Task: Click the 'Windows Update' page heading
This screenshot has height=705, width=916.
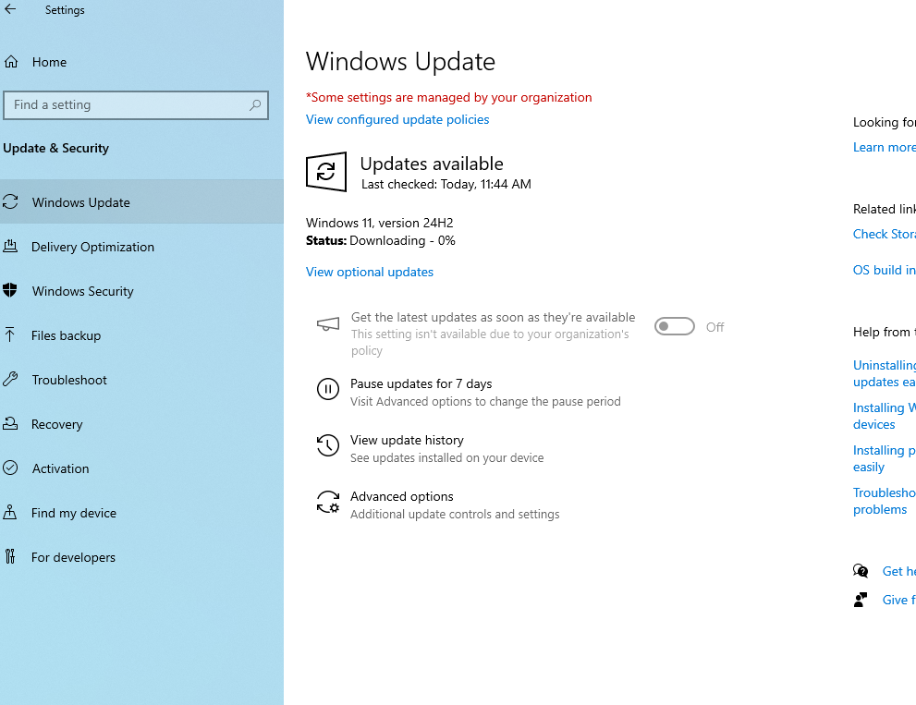Action: (x=400, y=61)
